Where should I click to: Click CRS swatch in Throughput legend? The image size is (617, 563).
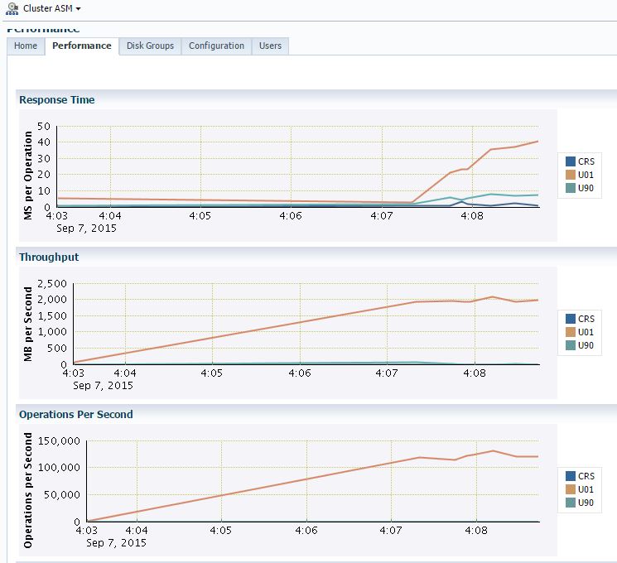click(x=571, y=319)
